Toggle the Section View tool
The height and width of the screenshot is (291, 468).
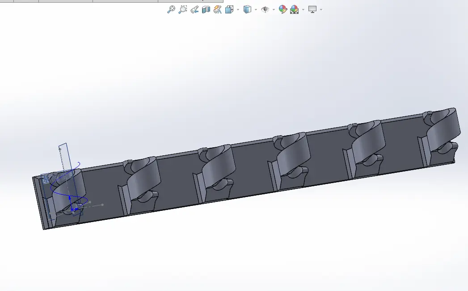tap(206, 9)
